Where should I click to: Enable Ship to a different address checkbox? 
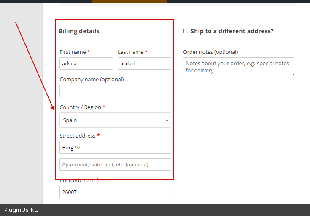click(186, 31)
